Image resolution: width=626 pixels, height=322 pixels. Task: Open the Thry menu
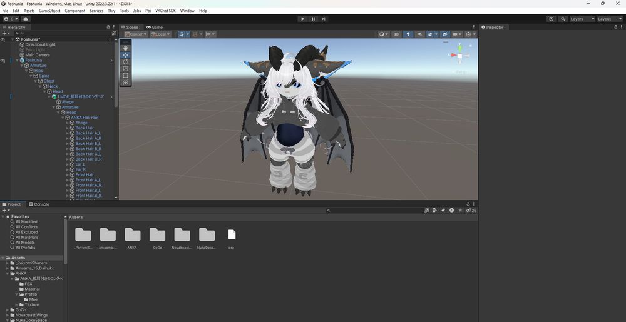(111, 11)
